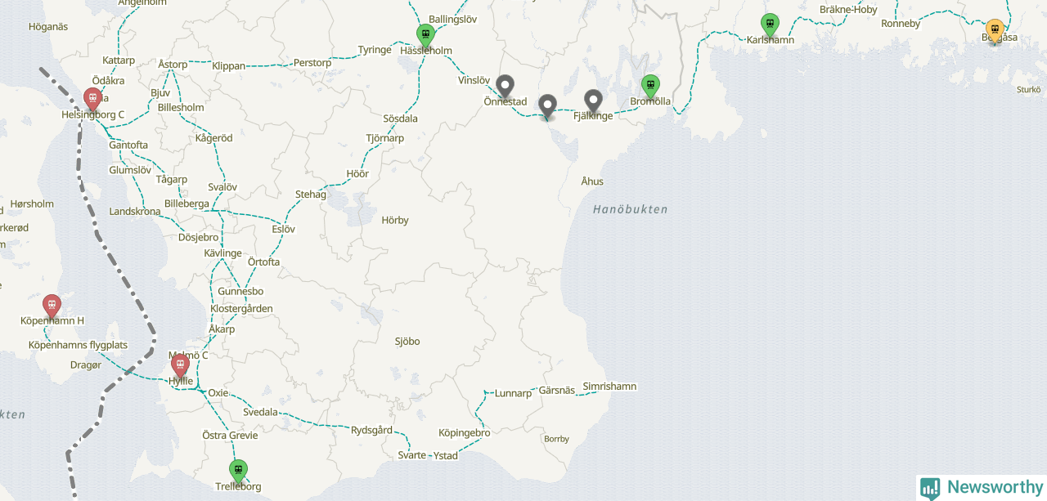The height and width of the screenshot is (501, 1047).
Task: Click the green station marker at Hässleholm
Action: pyautogui.click(x=425, y=35)
